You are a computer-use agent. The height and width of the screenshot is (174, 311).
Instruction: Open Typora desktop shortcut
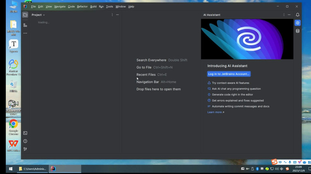tap(14, 46)
